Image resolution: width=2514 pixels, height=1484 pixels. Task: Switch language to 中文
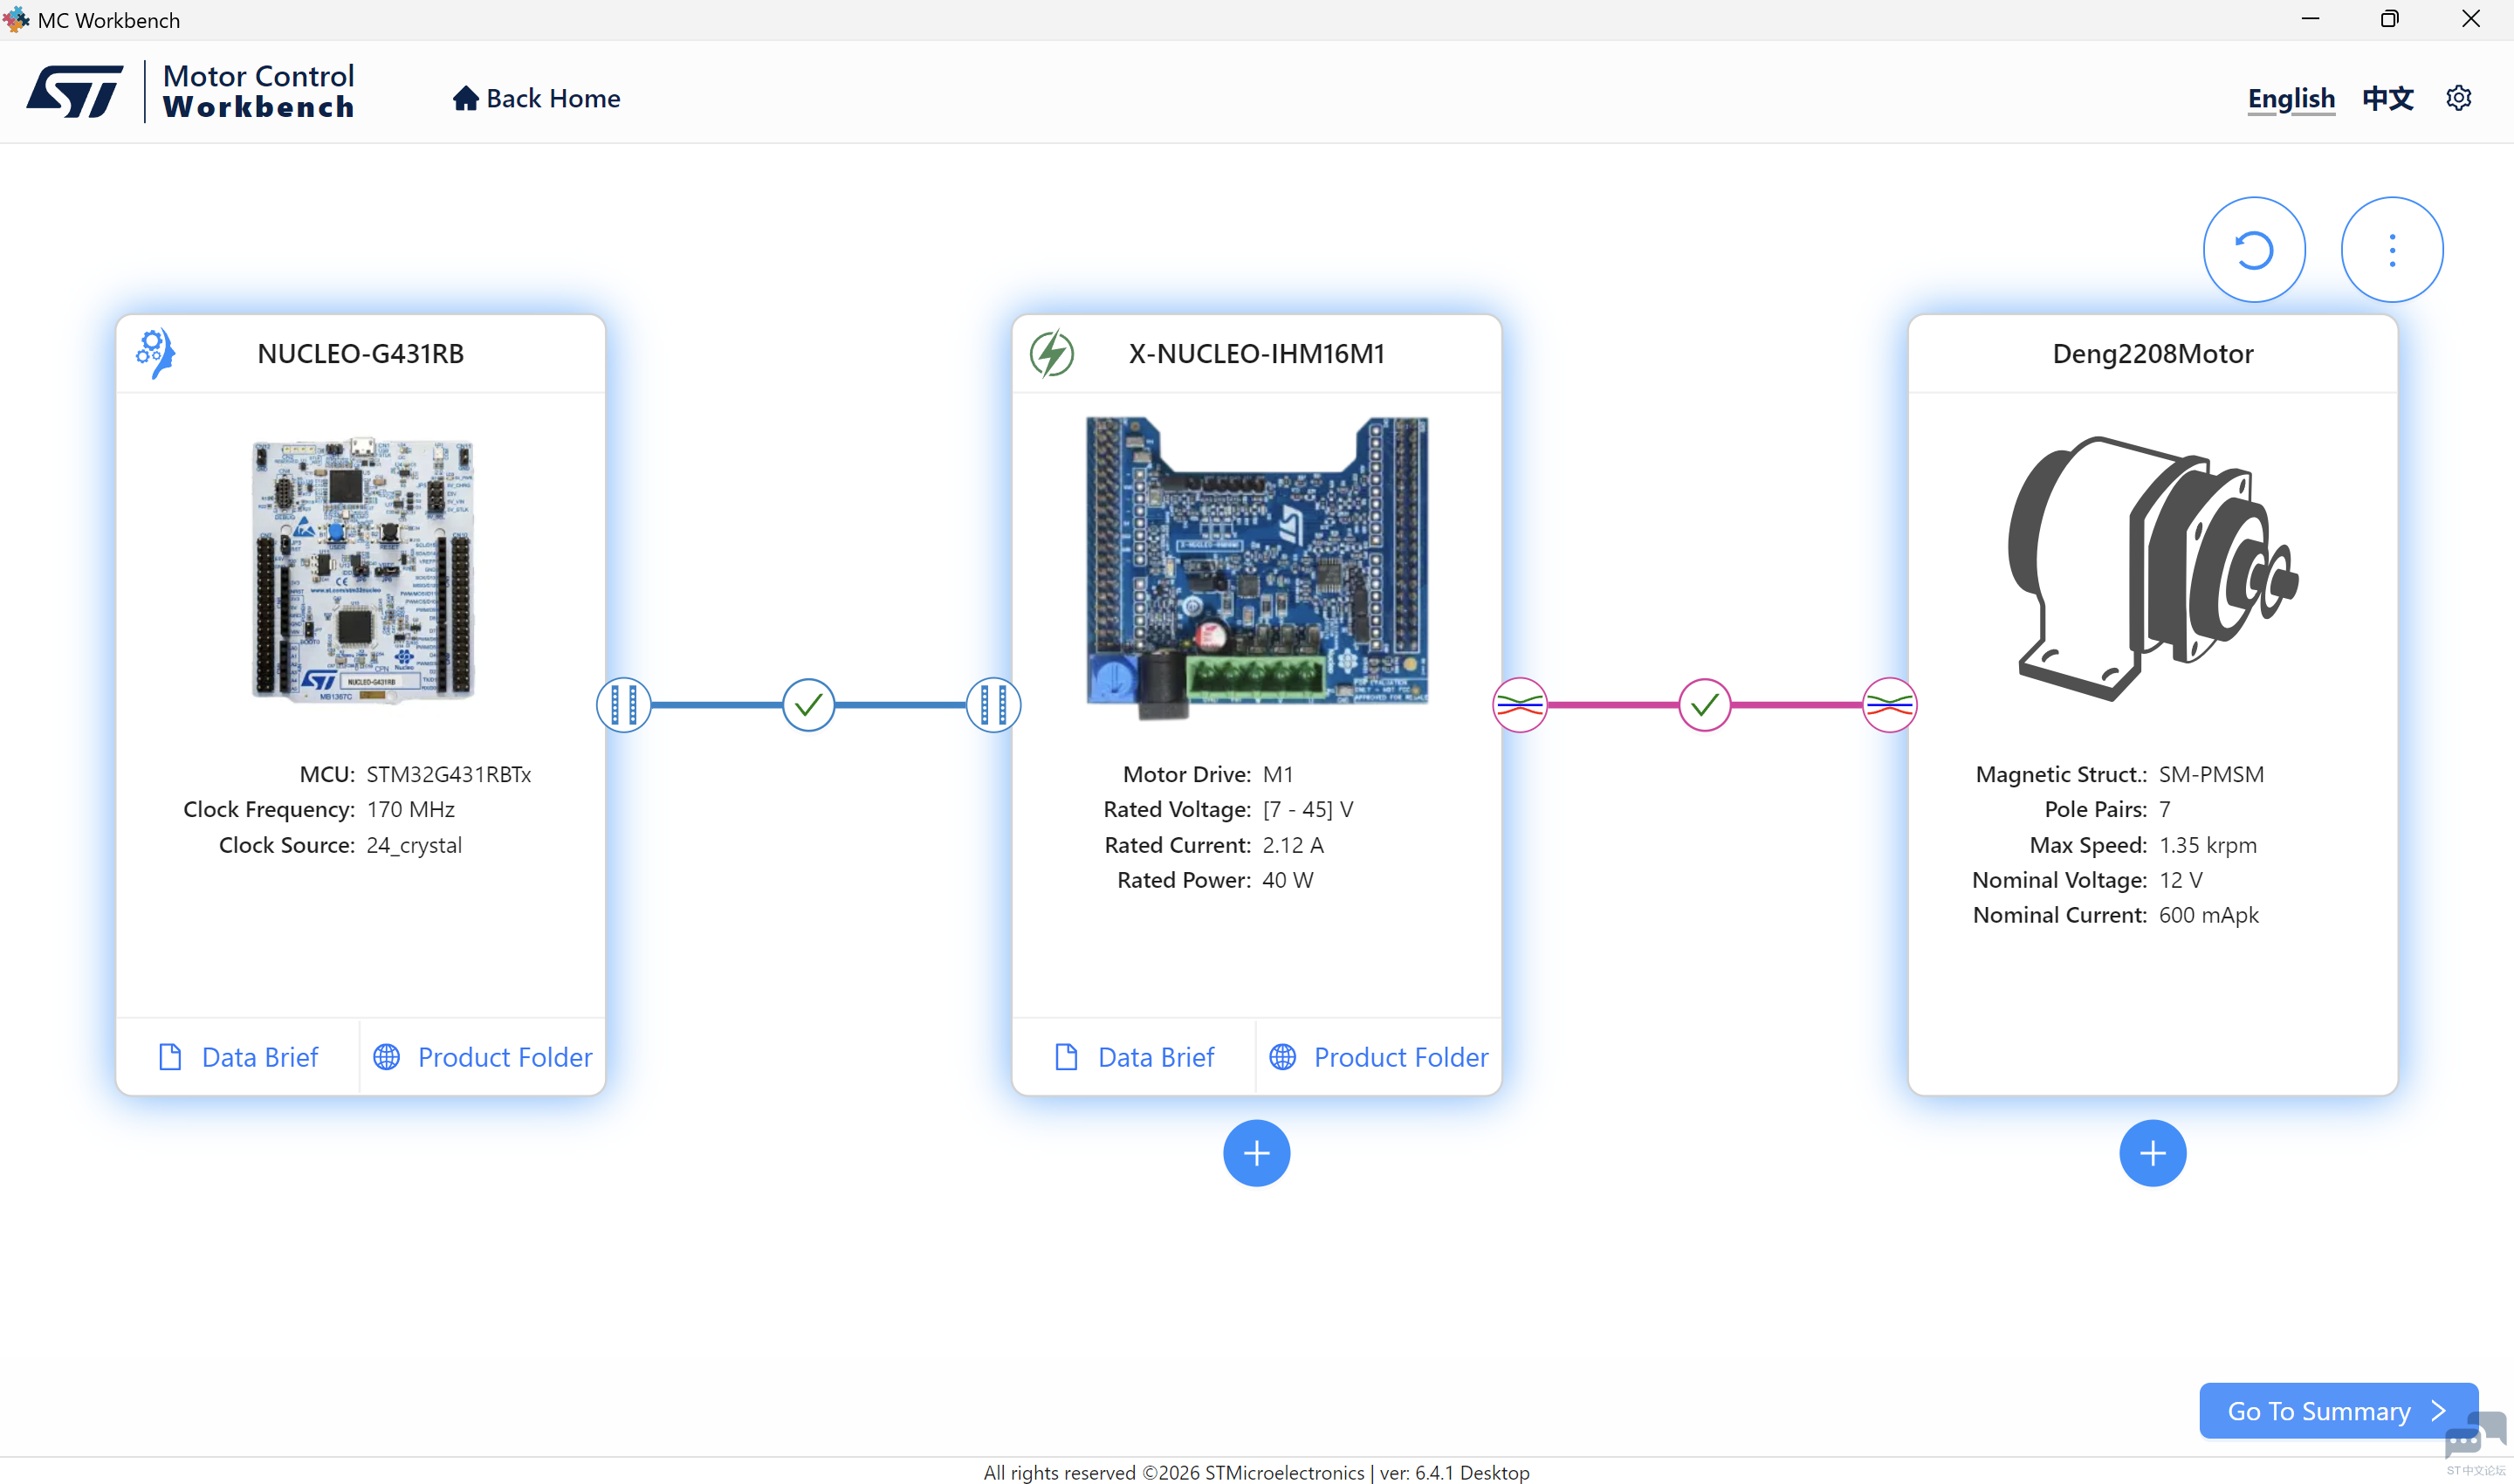[2388, 98]
